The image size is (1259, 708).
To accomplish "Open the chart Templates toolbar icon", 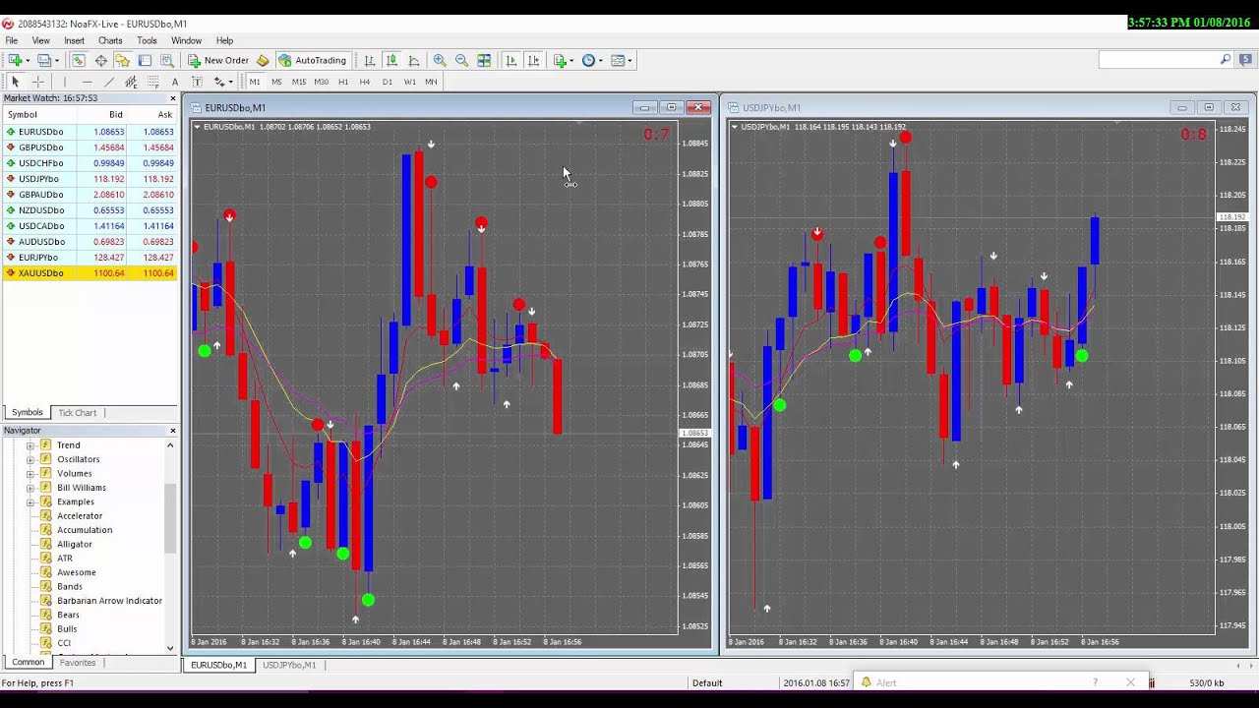I will pos(618,60).
